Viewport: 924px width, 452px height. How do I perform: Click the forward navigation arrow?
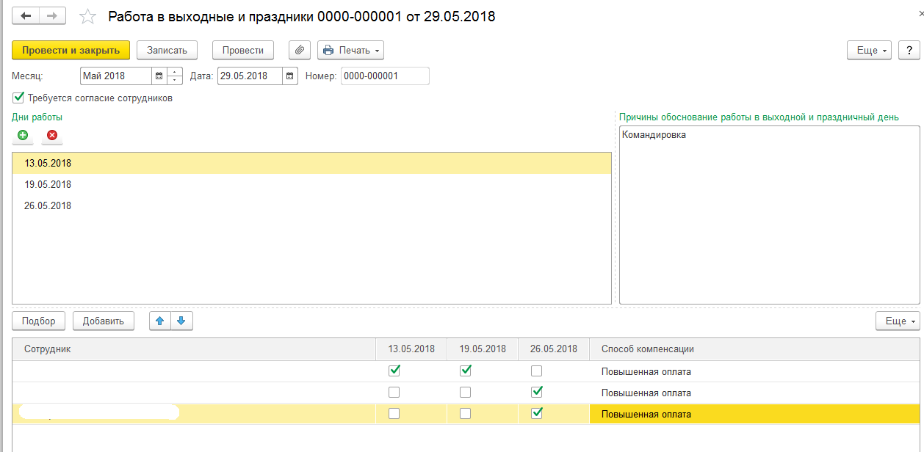(x=52, y=15)
